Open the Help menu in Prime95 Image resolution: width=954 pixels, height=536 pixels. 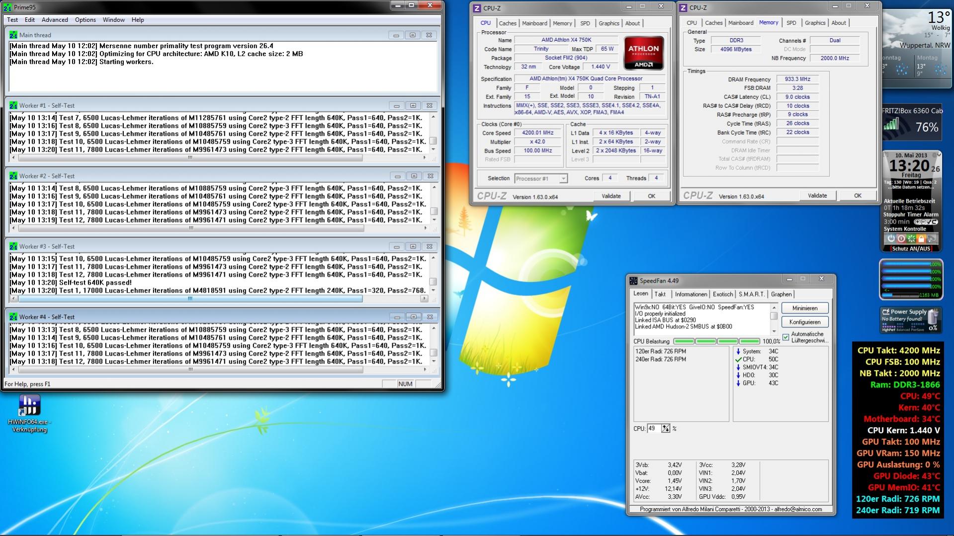click(x=138, y=20)
